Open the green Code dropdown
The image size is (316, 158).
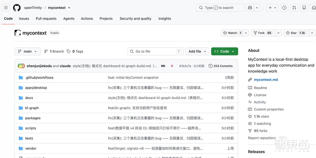coord(224,51)
